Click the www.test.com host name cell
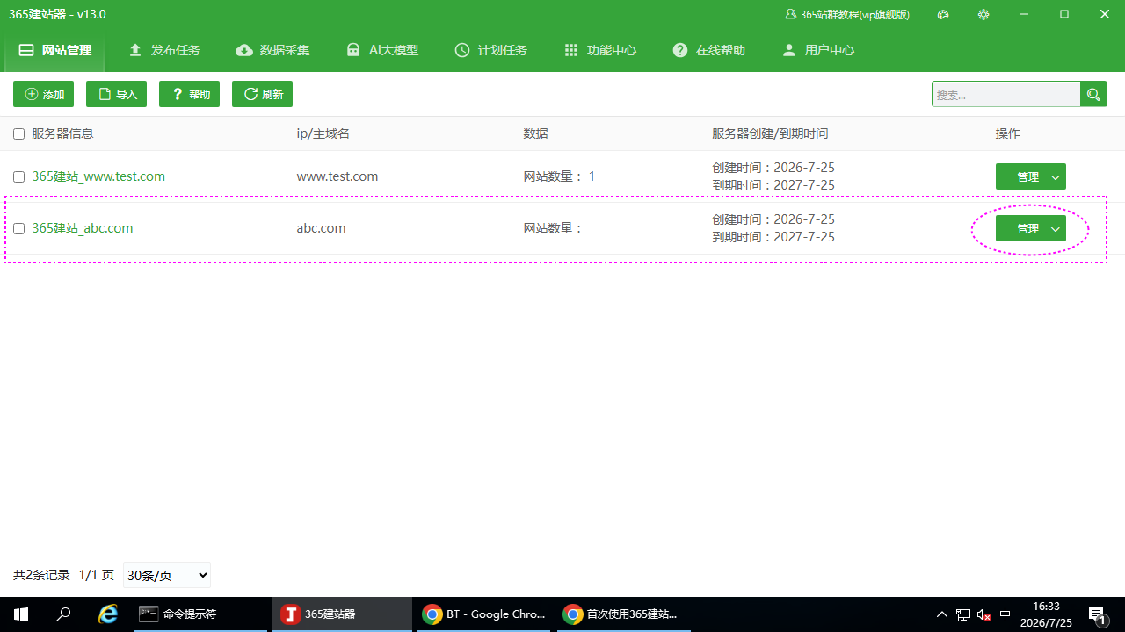 tap(337, 176)
